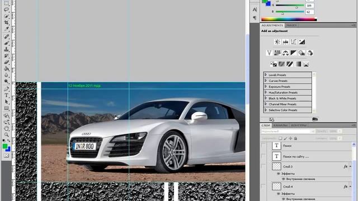Toggle lock position in Layers panel
The height and width of the screenshot is (201, 358).
click(290, 138)
